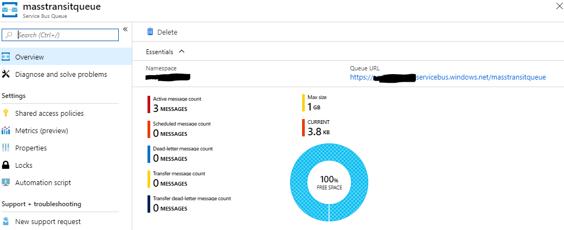
Task: Click the Properties sliders icon
Action: [x=6, y=148]
